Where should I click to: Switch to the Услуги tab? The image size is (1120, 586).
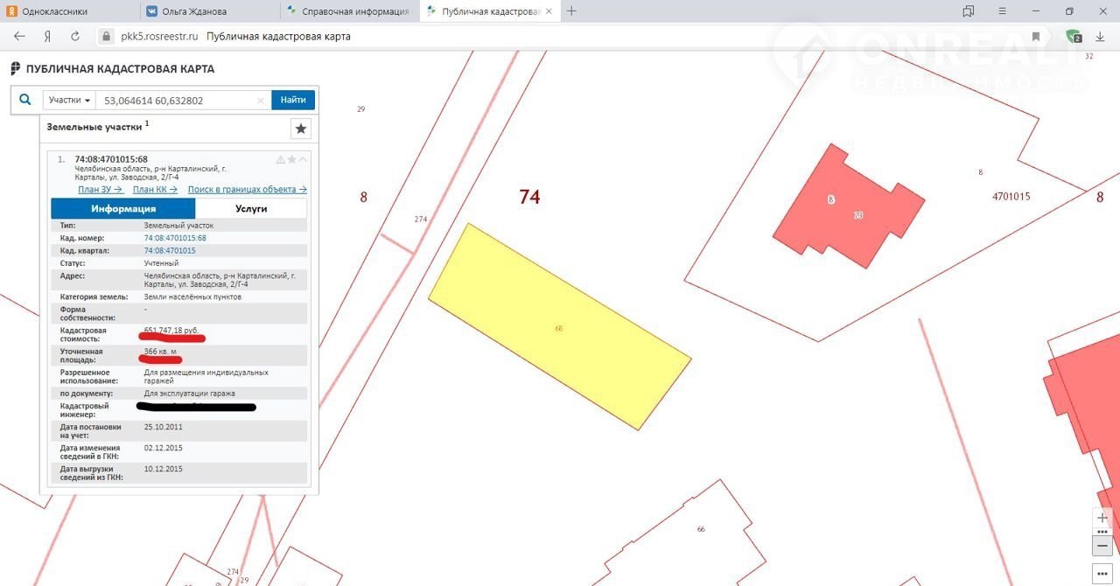[x=251, y=209]
